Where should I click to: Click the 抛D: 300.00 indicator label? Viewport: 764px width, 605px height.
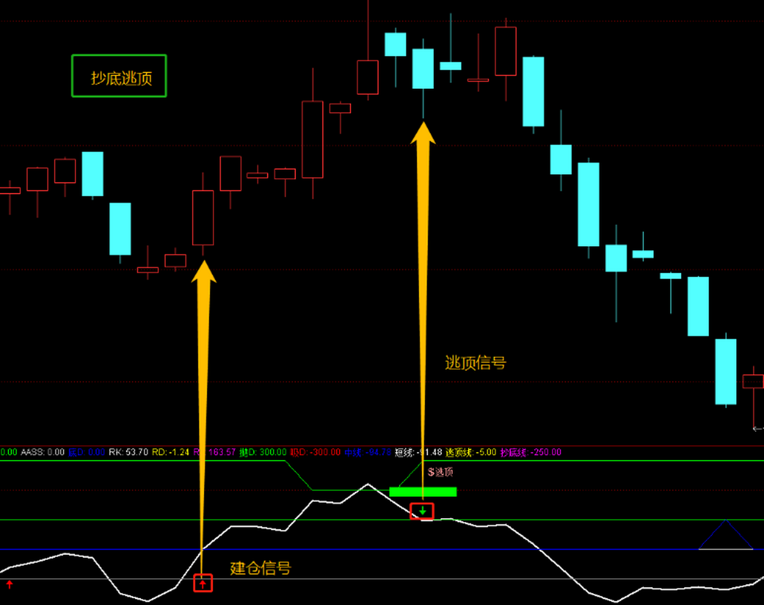pos(263,452)
